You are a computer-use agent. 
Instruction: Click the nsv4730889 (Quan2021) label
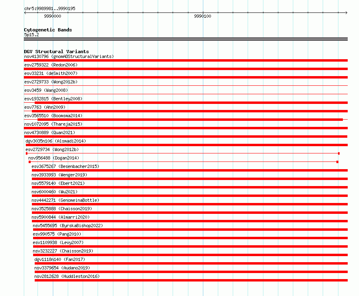tap(50, 132)
